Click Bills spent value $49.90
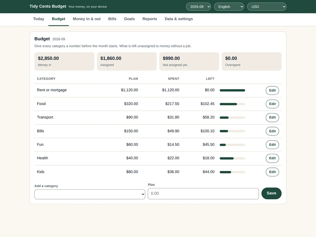This screenshot has width=316, height=237. 173,131
